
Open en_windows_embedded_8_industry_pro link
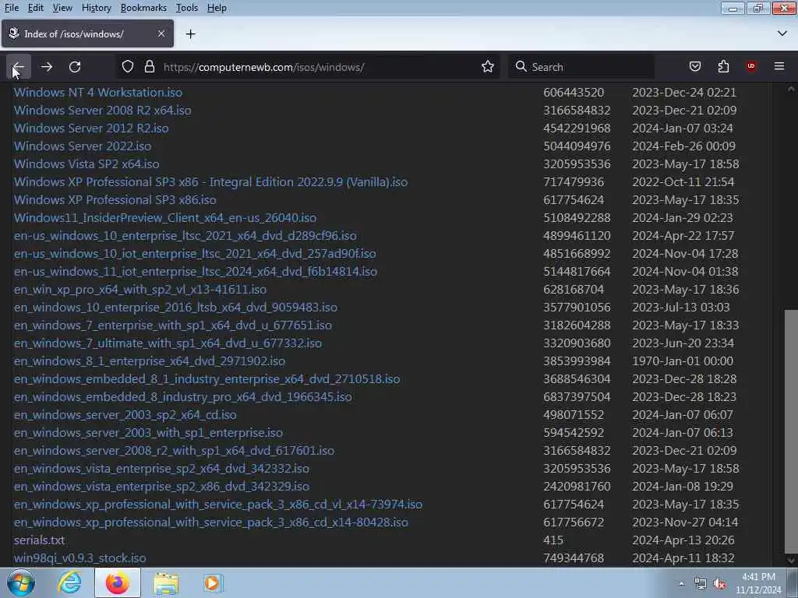182,397
